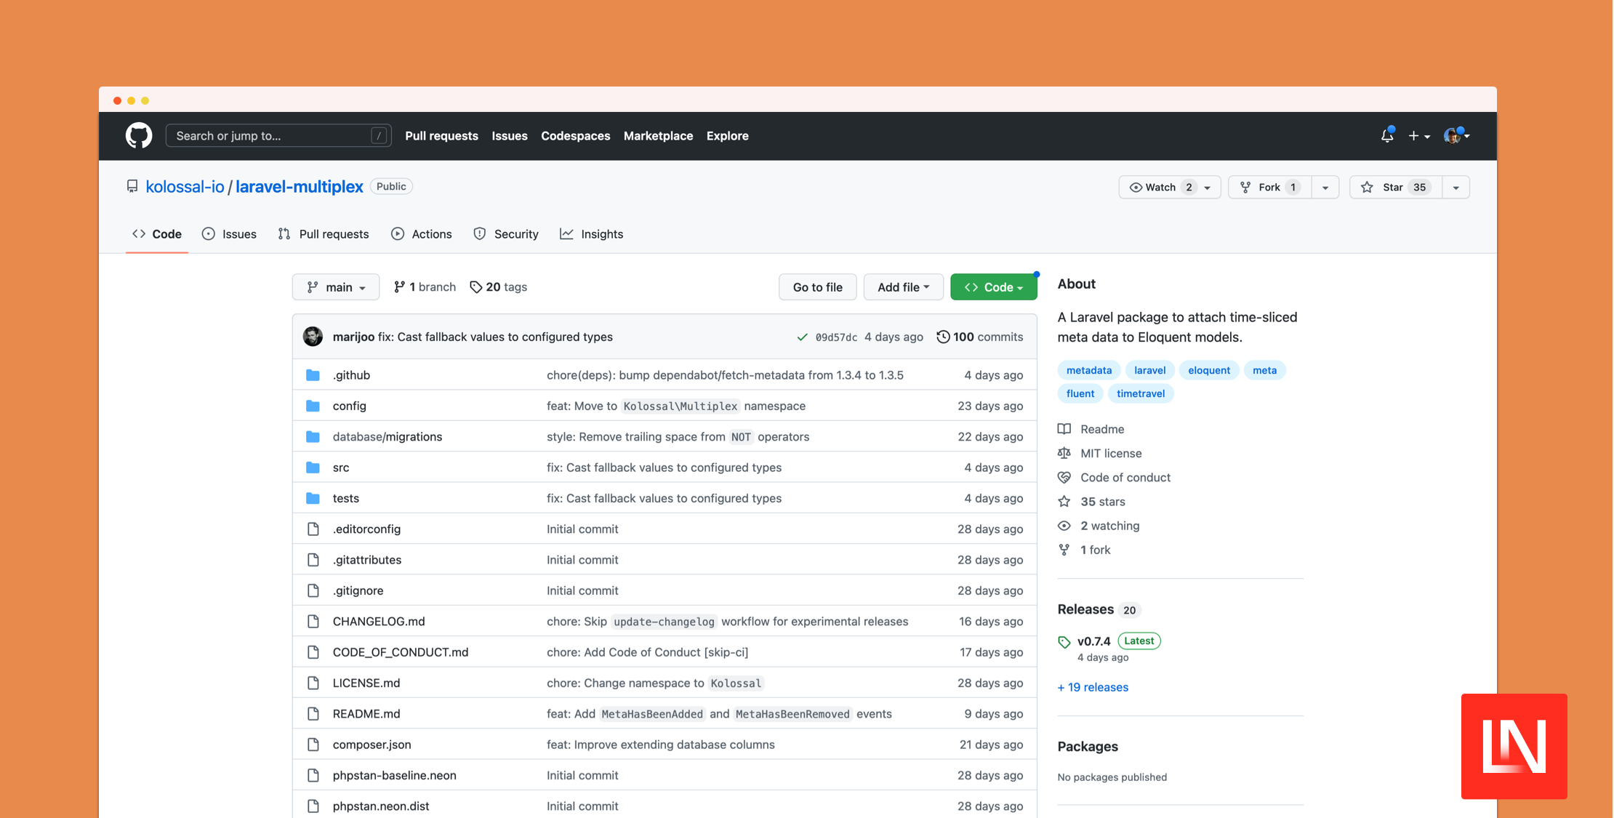Open Explore in top navigation
The height and width of the screenshot is (818, 1614).
point(727,136)
